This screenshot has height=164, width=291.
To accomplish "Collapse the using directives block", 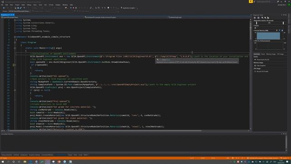I will pyautogui.click(x=15, y=20).
